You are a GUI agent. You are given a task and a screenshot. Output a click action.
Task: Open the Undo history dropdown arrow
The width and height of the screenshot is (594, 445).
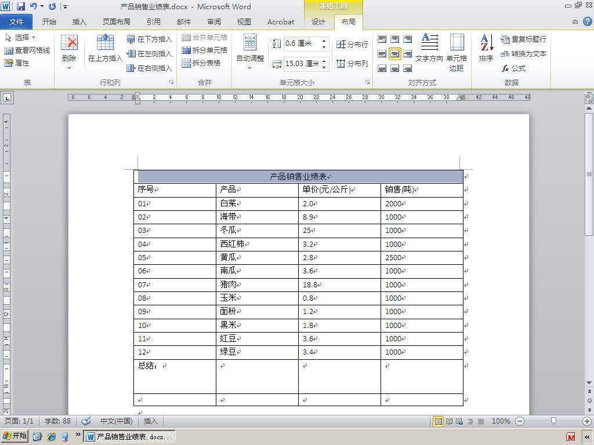pos(41,6)
